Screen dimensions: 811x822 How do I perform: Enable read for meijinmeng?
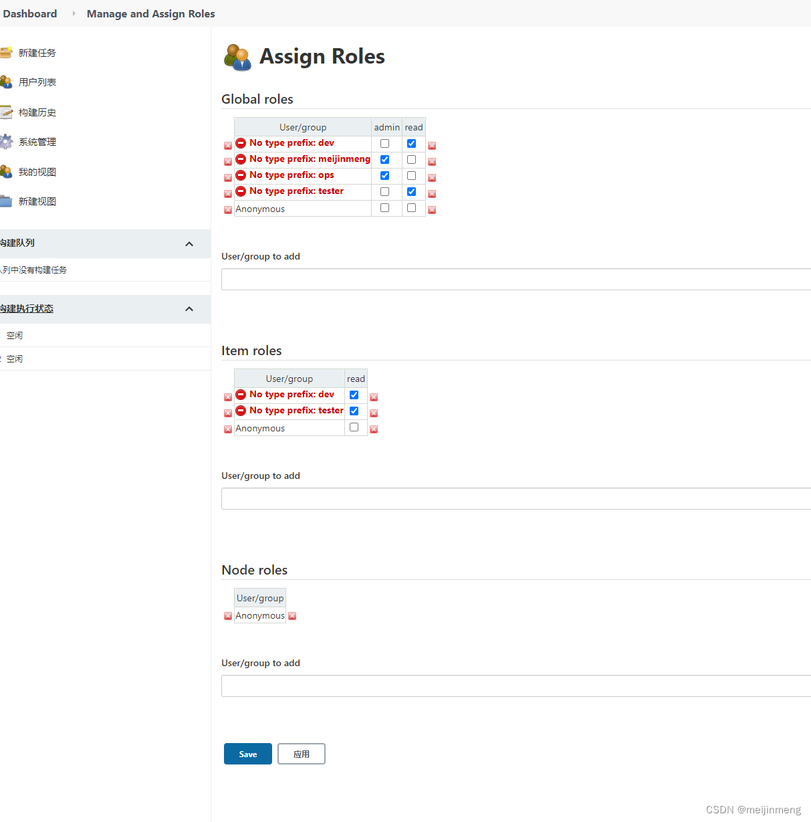click(x=411, y=159)
